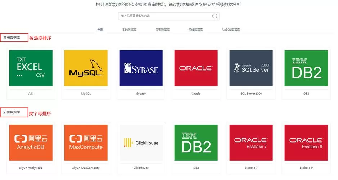Select the IBM DB2 tile in common databases
The width and height of the screenshot is (338, 180).
coord(306,68)
